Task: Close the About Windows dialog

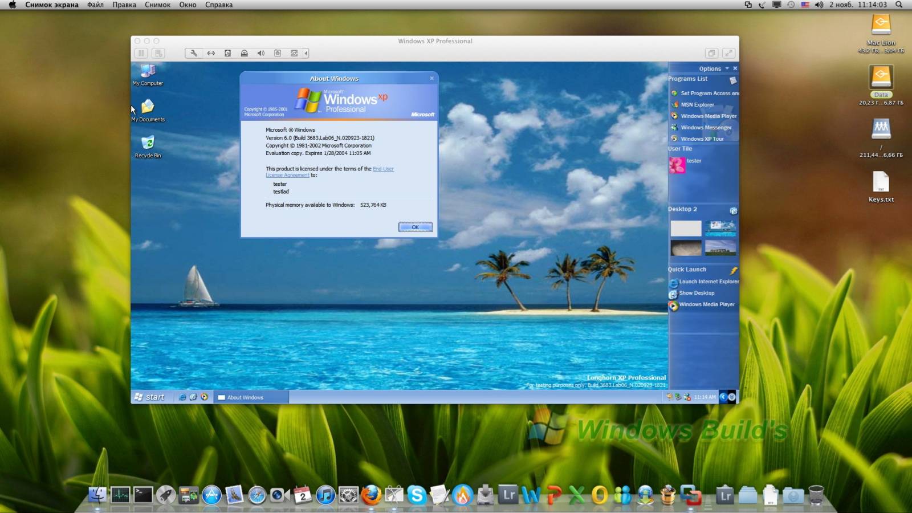Action: coord(431,78)
